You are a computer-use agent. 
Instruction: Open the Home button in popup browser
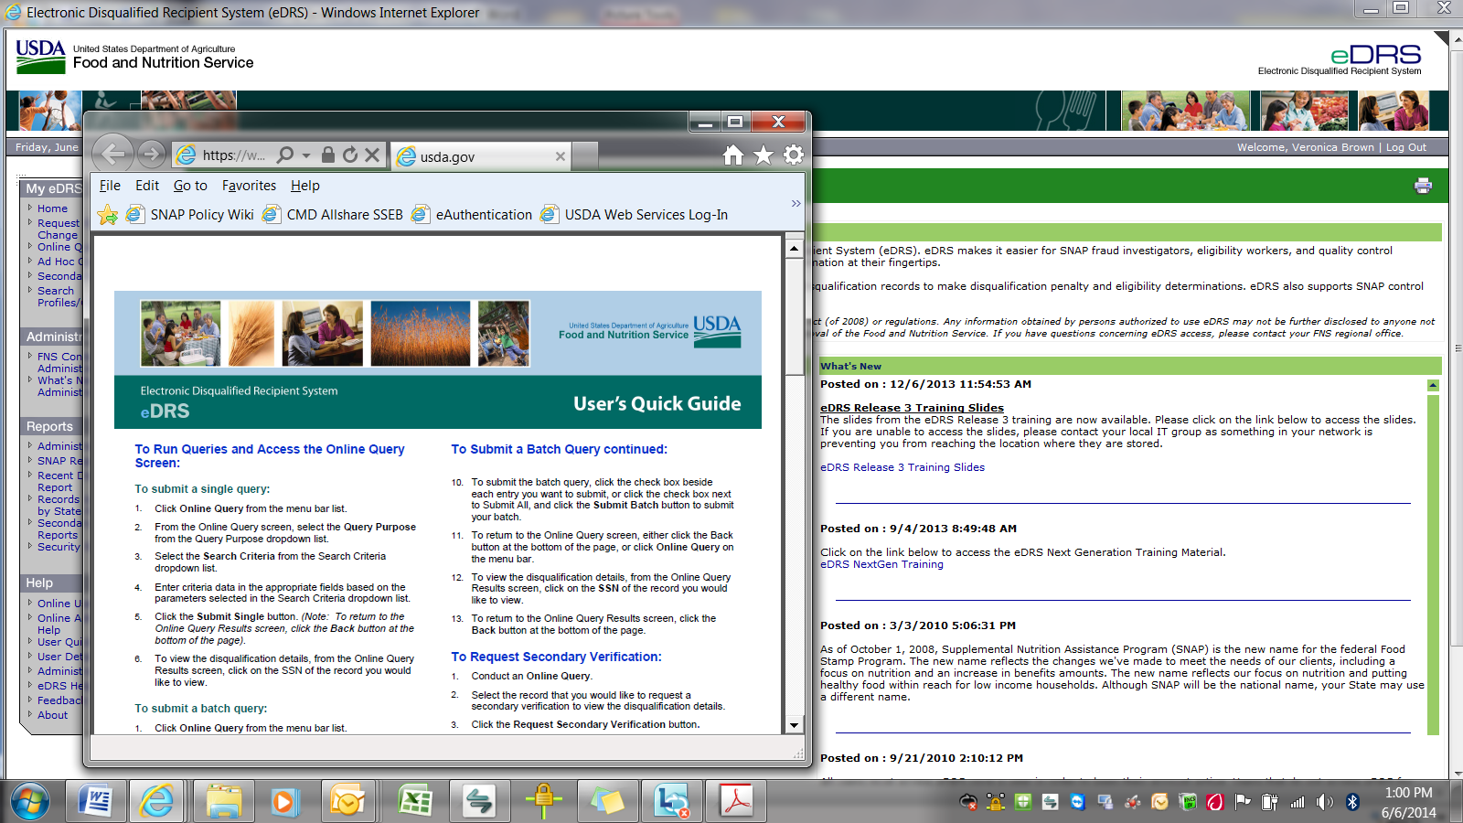tap(733, 155)
